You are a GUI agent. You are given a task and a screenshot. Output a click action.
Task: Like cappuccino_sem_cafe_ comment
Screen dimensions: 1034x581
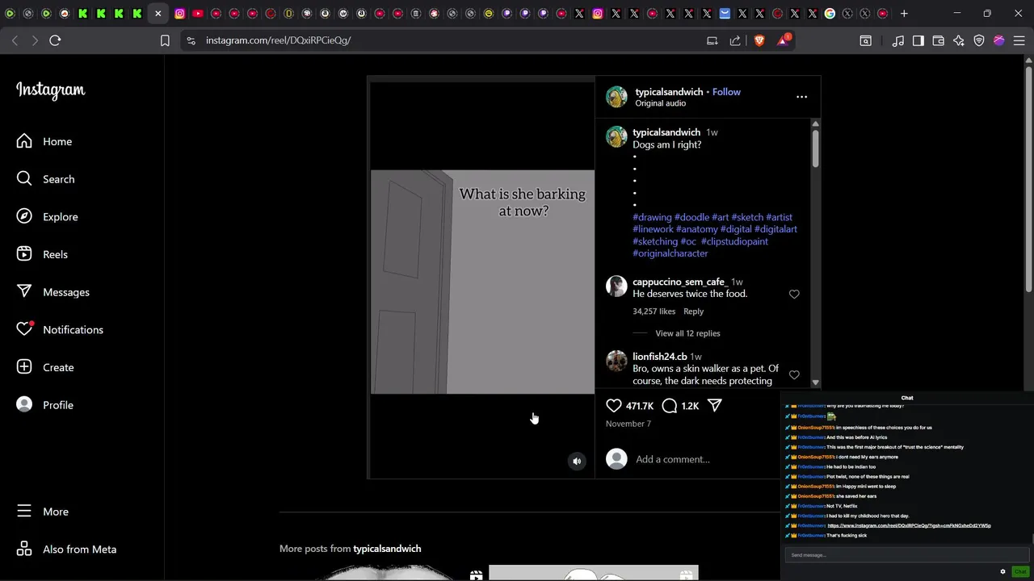pyautogui.click(x=794, y=295)
